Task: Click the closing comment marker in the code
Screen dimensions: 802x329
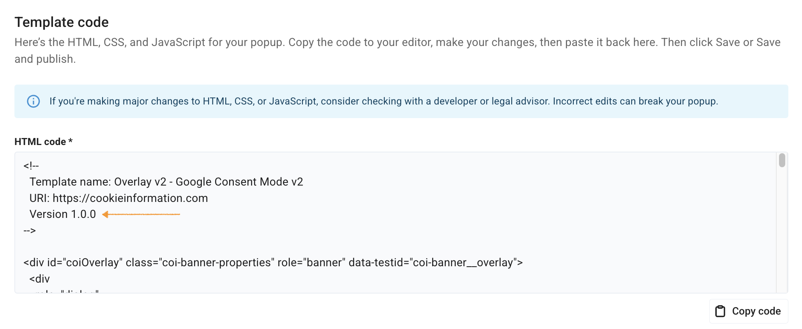Action: point(30,230)
